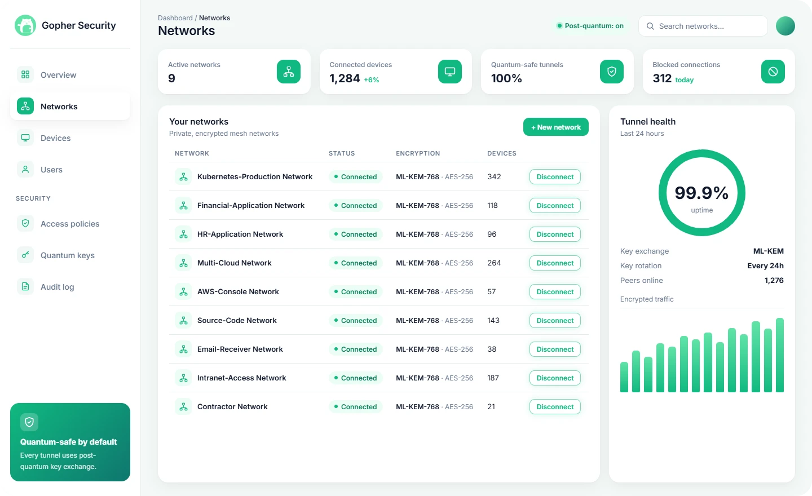812x496 pixels.
Task: Open Audit log page
Action: click(70, 286)
